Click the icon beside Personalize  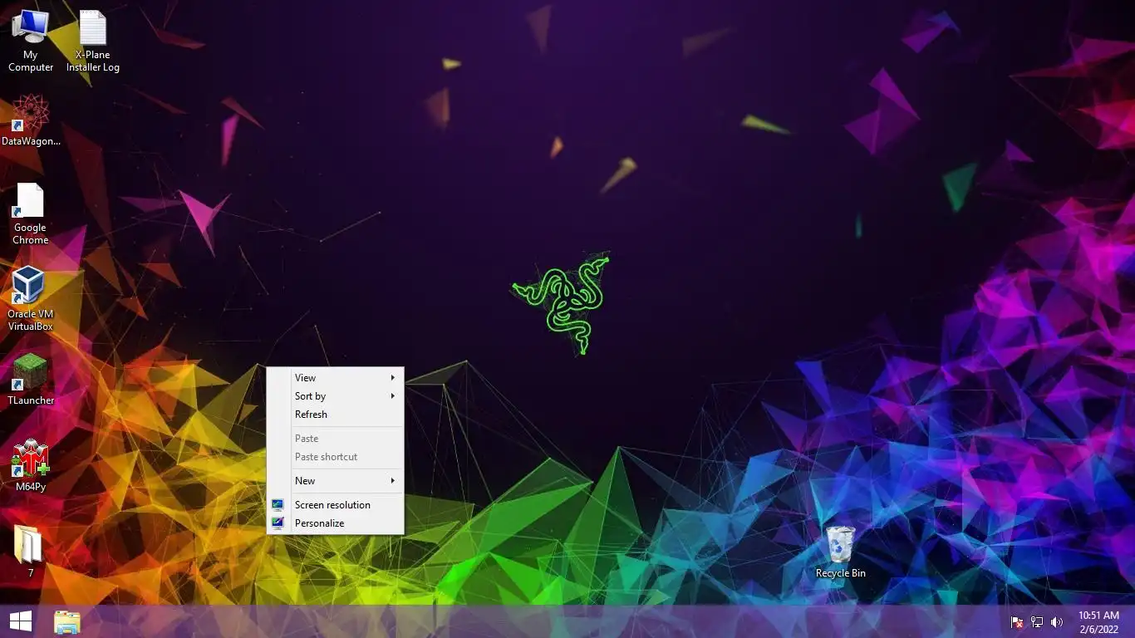(x=278, y=523)
